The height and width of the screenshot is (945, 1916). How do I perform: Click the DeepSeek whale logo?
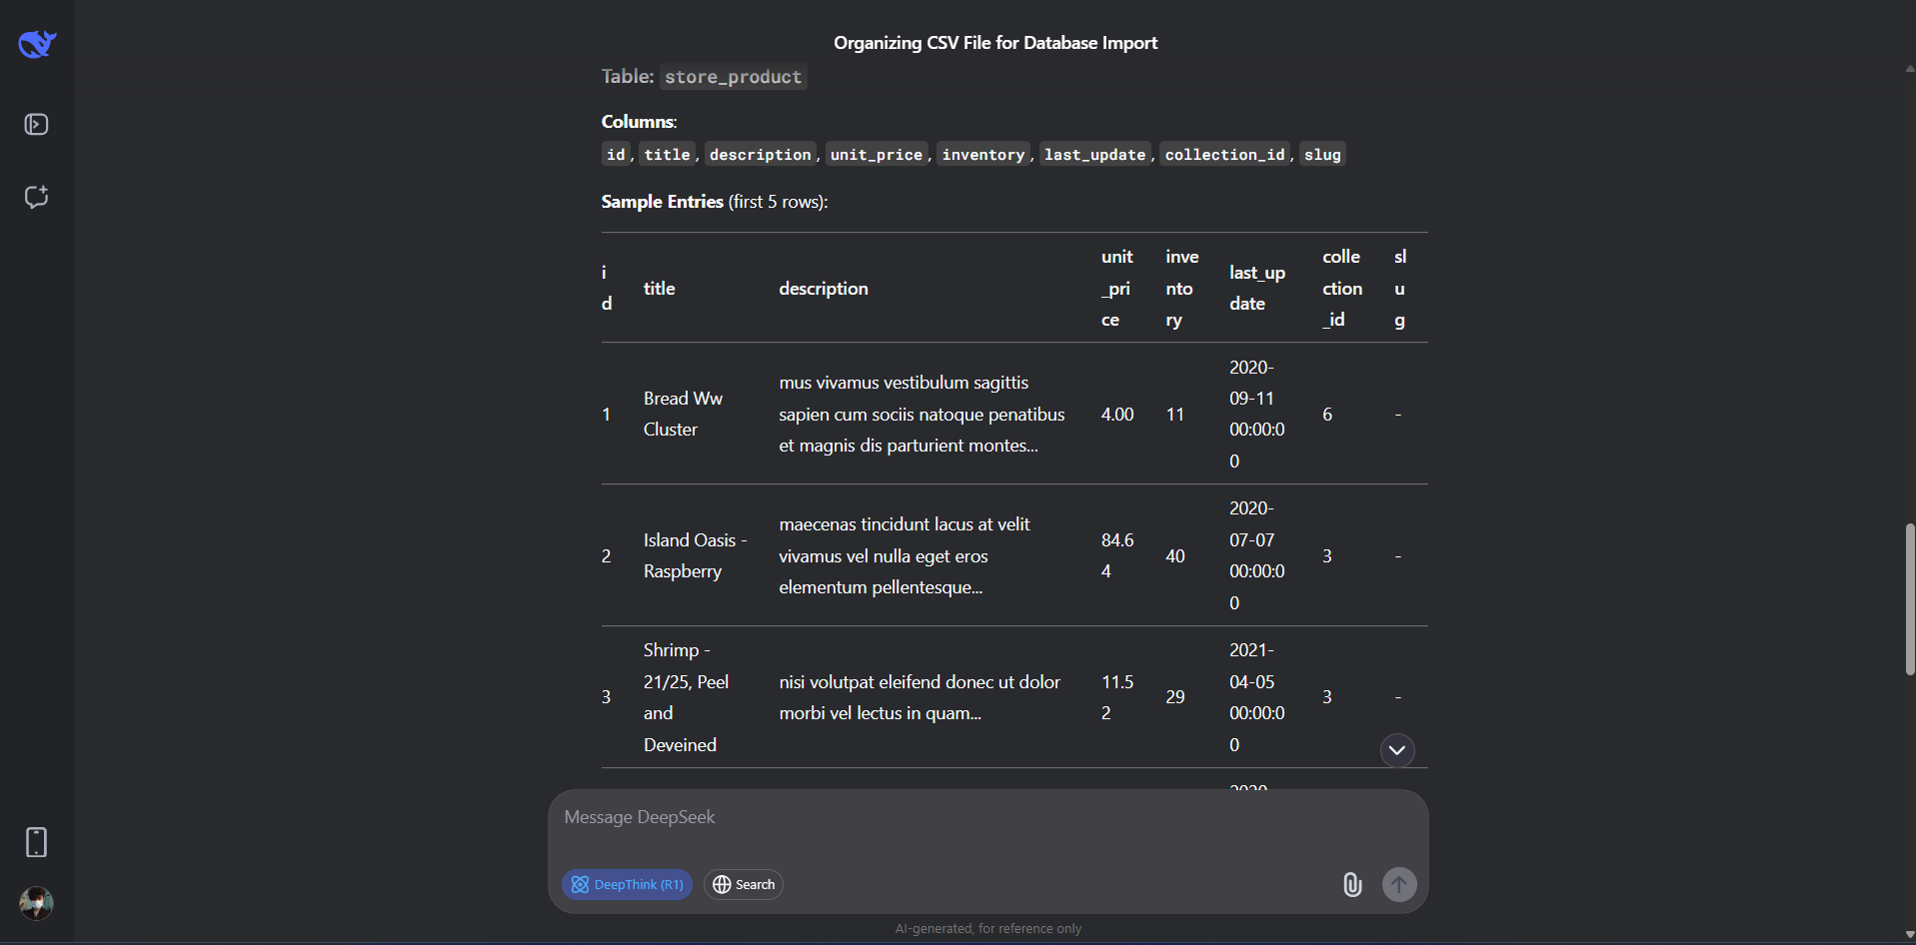[37, 44]
